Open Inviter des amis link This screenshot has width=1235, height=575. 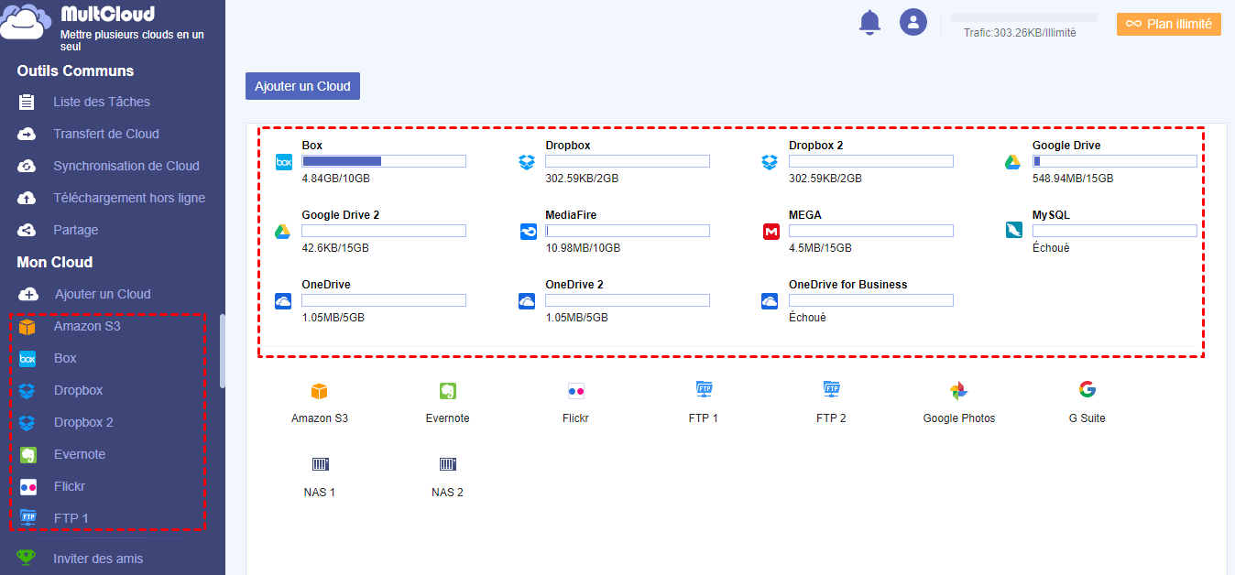[98, 559]
